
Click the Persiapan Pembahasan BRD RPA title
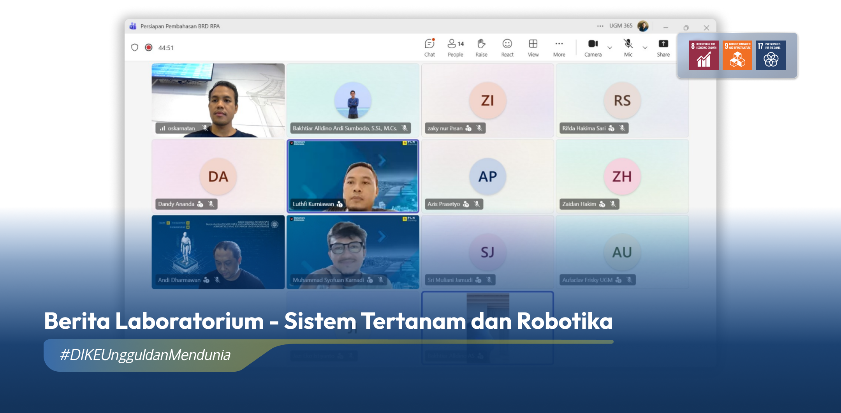(x=180, y=26)
